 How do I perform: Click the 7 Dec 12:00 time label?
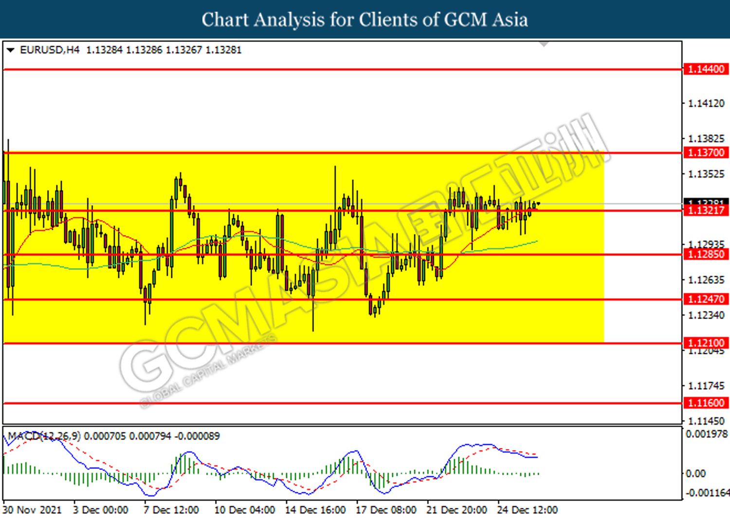click(171, 510)
